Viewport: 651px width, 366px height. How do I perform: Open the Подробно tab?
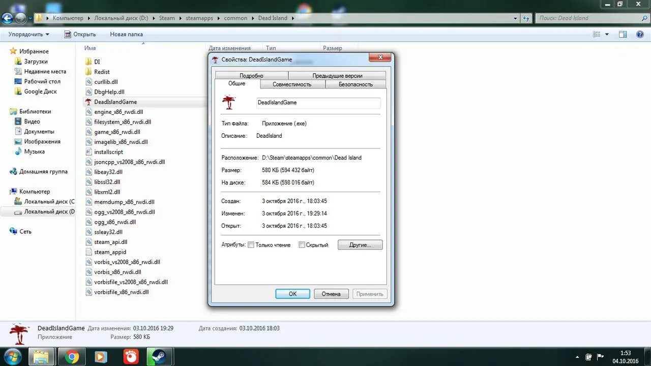tap(252, 75)
